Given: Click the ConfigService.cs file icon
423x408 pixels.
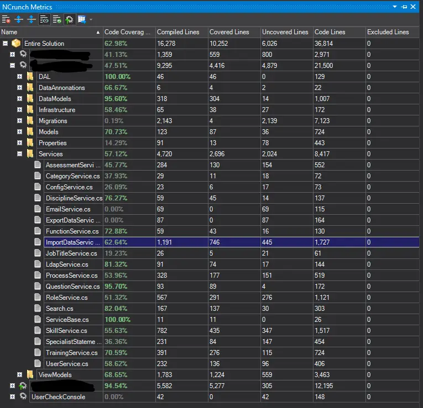Looking at the screenshot, I should [x=38, y=187].
